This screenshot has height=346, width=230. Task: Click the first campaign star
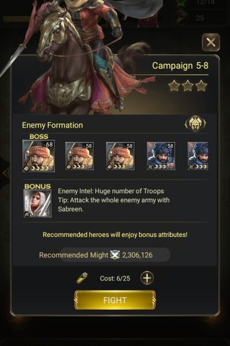click(x=174, y=86)
